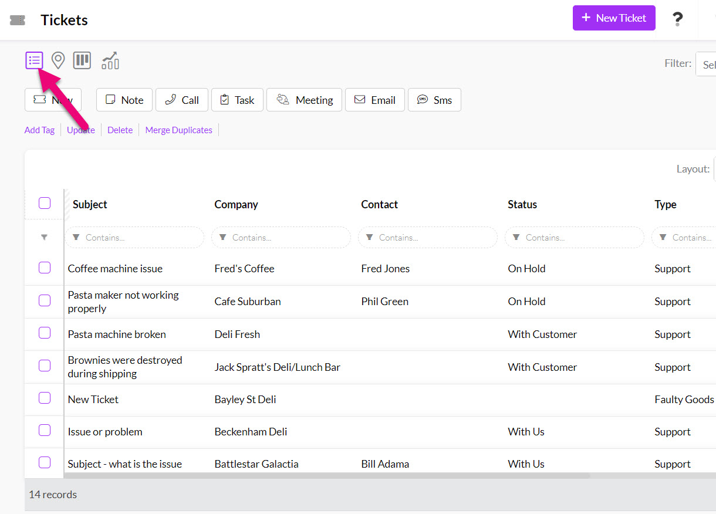The height and width of the screenshot is (514, 716).
Task: Sort by the Status column header
Action: coord(522,204)
